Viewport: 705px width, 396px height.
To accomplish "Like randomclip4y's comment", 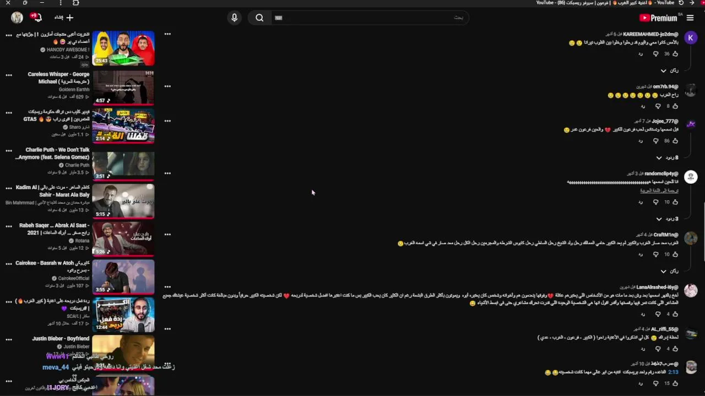I will pyautogui.click(x=675, y=202).
